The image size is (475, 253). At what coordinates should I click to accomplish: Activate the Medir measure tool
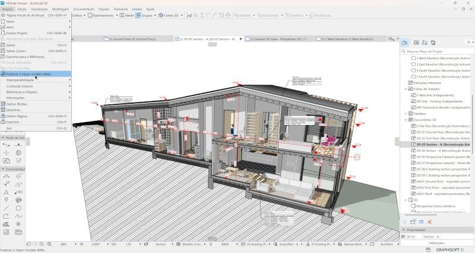click(x=126, y=15)
